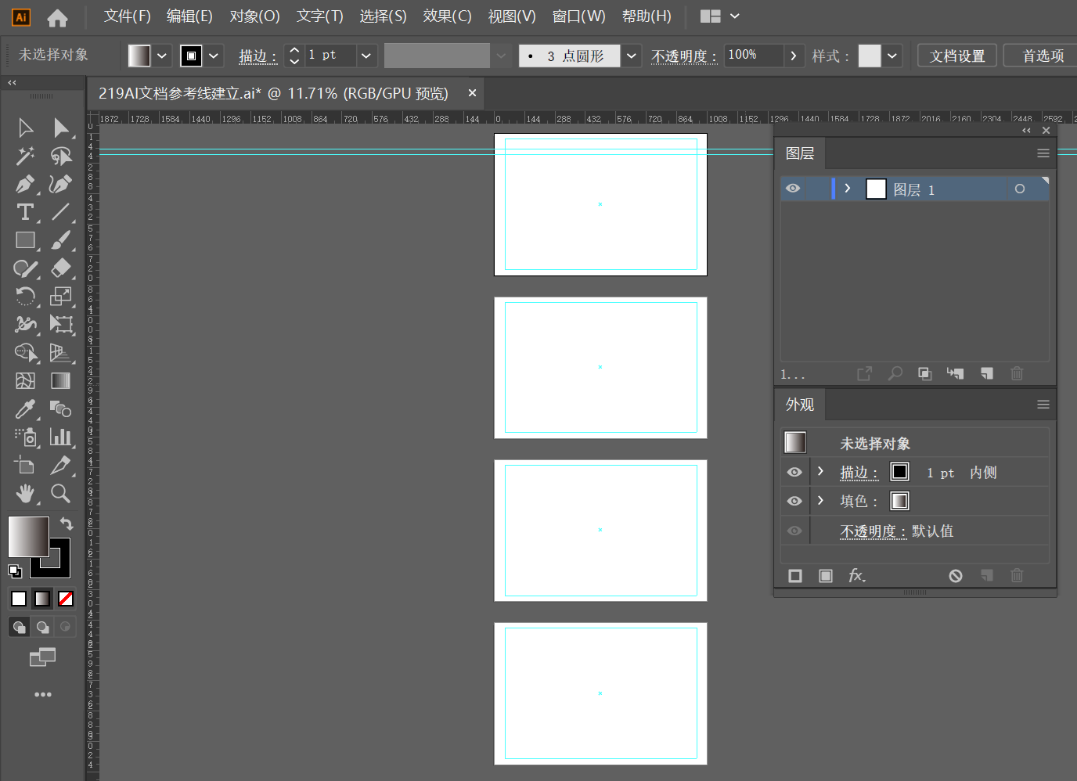
Task: Clear appearance in Appearance panel
Action: pos(956,575)
